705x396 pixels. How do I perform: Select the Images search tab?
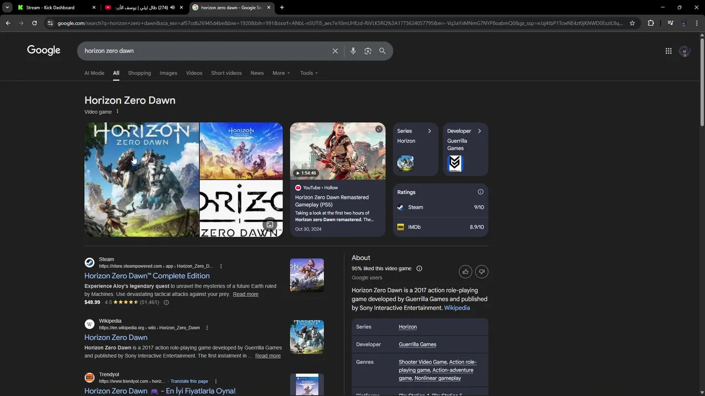pos(169,73)
